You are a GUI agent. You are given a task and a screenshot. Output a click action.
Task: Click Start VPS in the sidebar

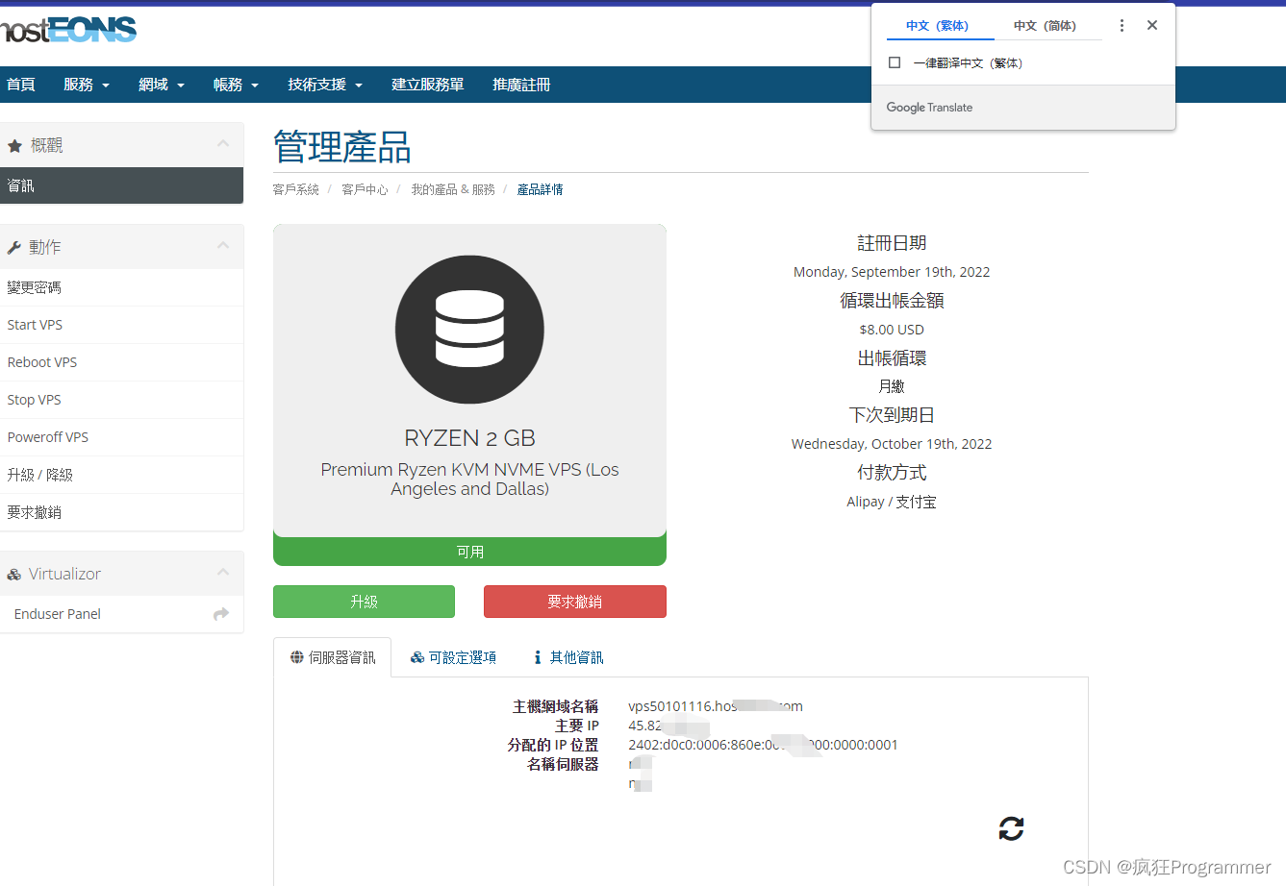[34, 325]
